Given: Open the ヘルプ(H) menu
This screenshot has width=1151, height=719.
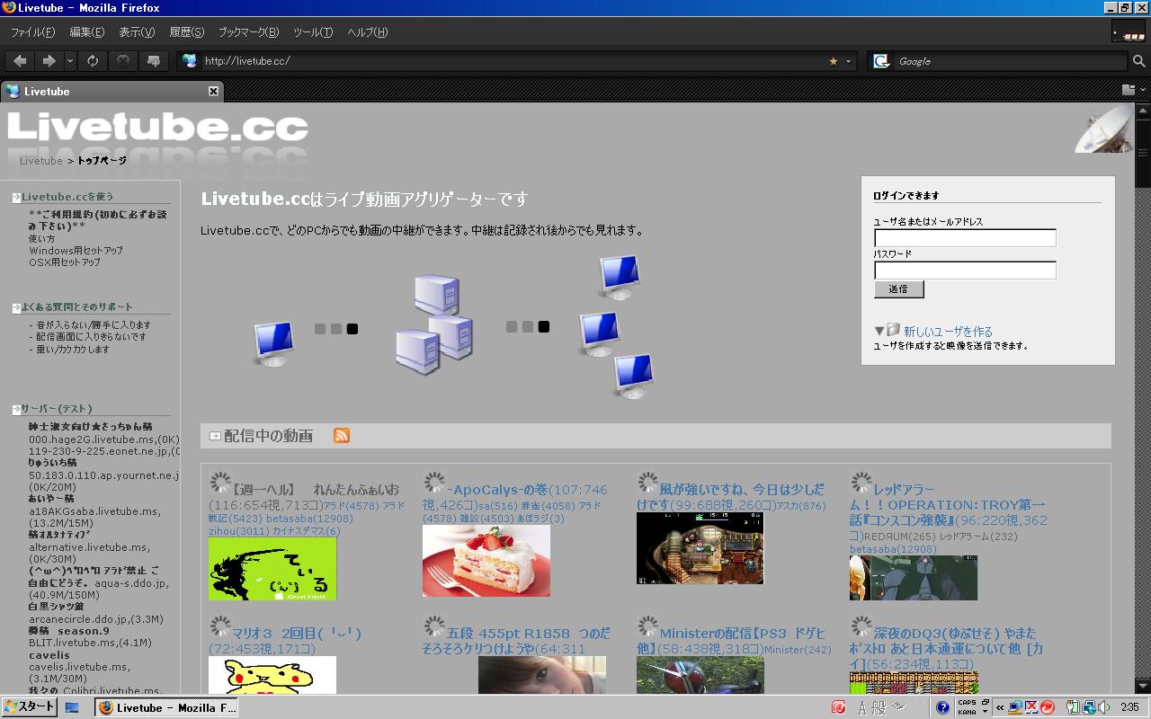Looking at the screenshot, I should (x=367, y=32).
